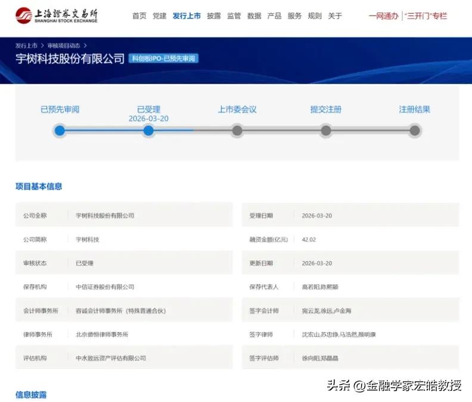Viewport: 472px width, 402px height.
Task: Click the 签字评估师 names value
Action: 320,358
